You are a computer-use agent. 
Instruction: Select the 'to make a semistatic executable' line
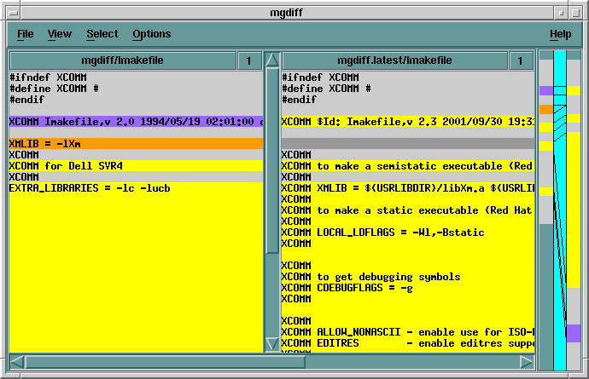tap(408, 166)
